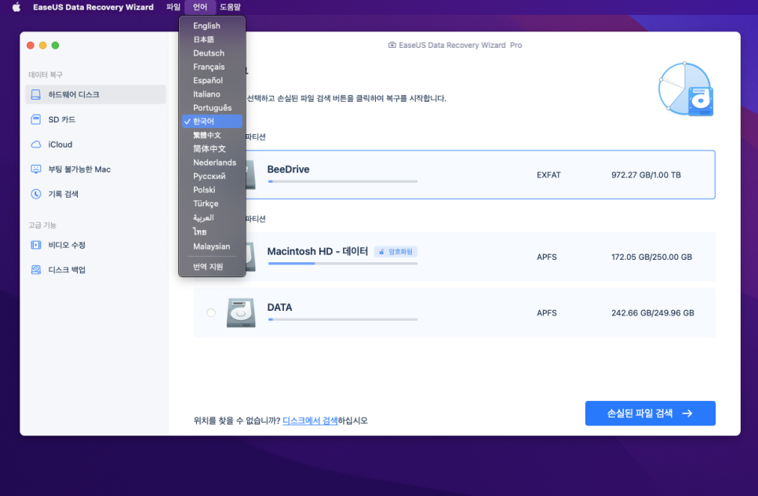
Task: Click 172.05 GB/250.00 GB size value
Action: 651,257
